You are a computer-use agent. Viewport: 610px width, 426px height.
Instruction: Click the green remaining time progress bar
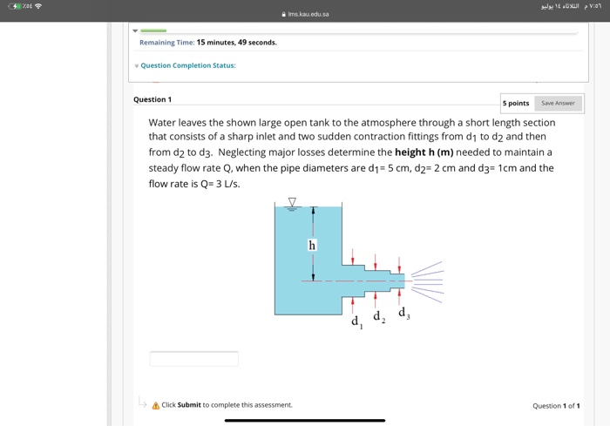pos(153,30)
